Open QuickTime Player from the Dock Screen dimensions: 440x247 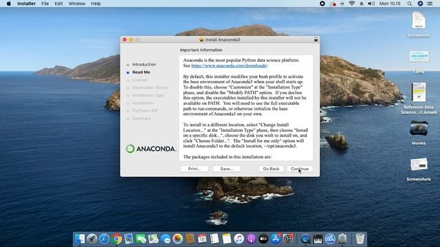click(305, 239)
